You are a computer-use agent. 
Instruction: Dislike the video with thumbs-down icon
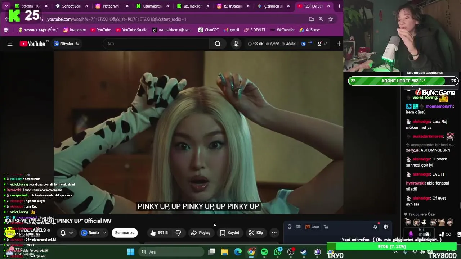coord(178,233)
